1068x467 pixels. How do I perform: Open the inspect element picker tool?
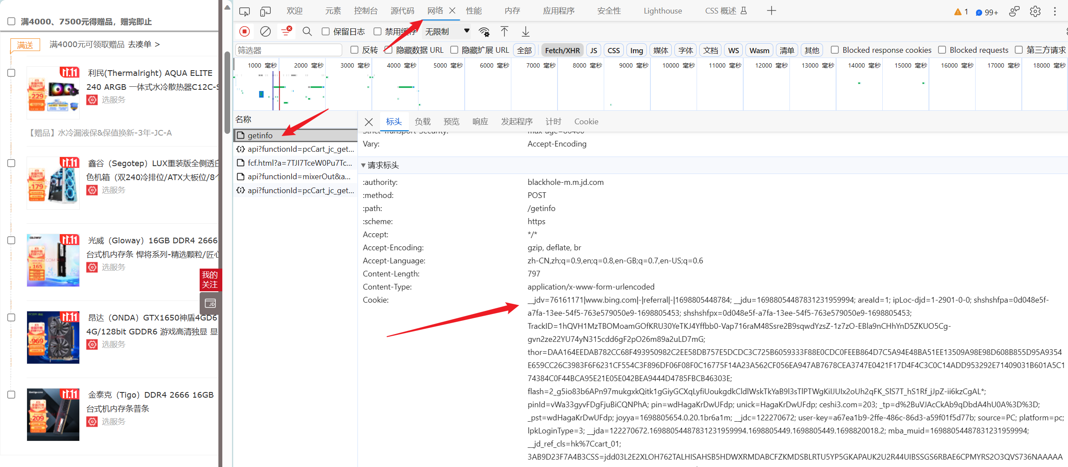[x=245, y=11]
